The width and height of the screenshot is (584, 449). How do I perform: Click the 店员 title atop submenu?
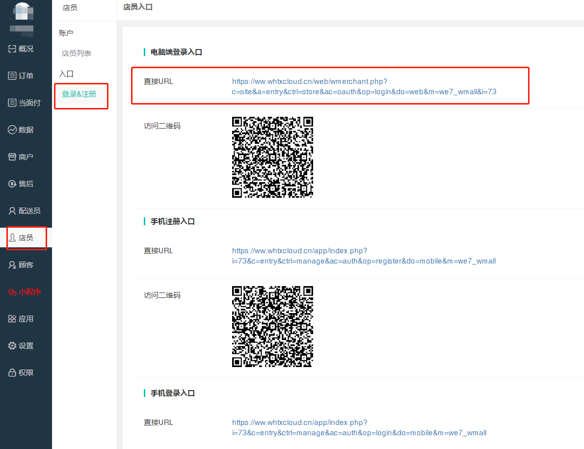pyautogui.click(x=70, y=7)
